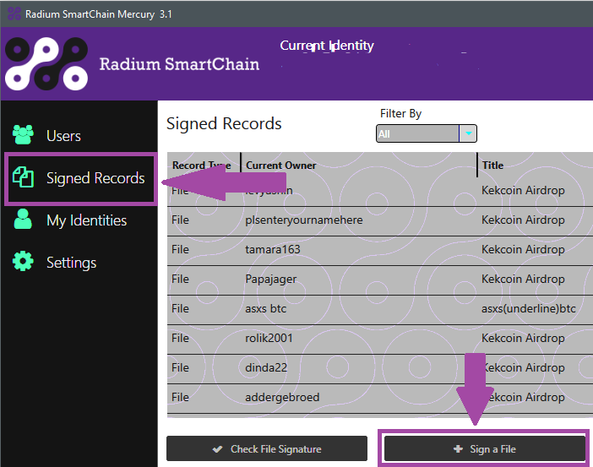Click the Signed Records page heading
The height and width of the screenshot is (467, 593).
pyautogui.click(x=224, y=123)
